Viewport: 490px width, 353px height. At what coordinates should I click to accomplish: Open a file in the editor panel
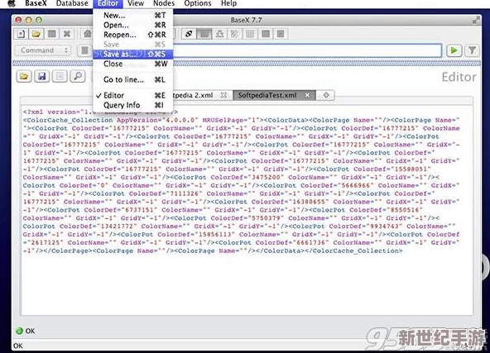click(x=24, y=76)
